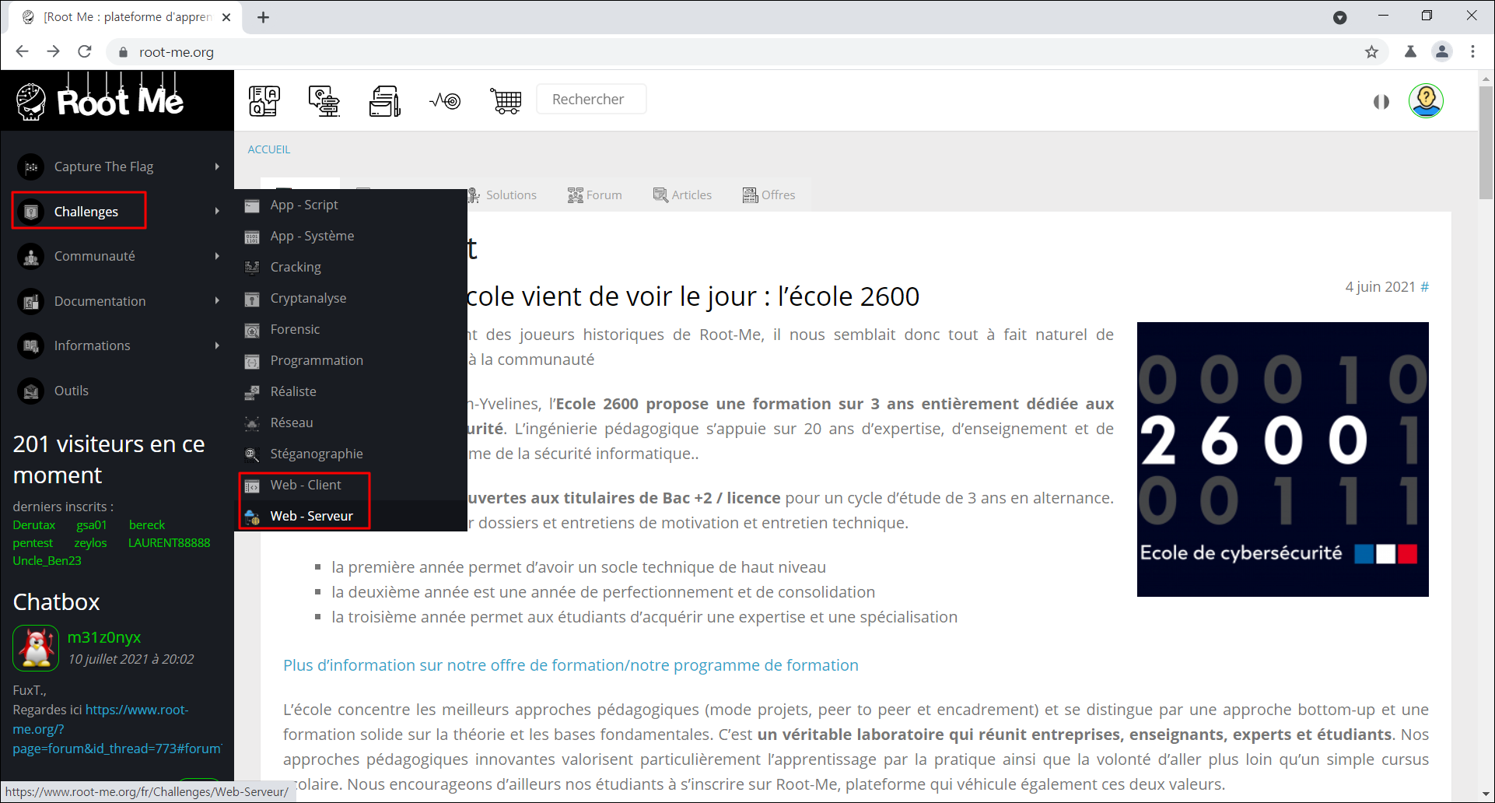Image resolution: width=1495 pixels, height=803 pixels.
Task: Expand the Communauté submenu arrow
Action: 217,256
